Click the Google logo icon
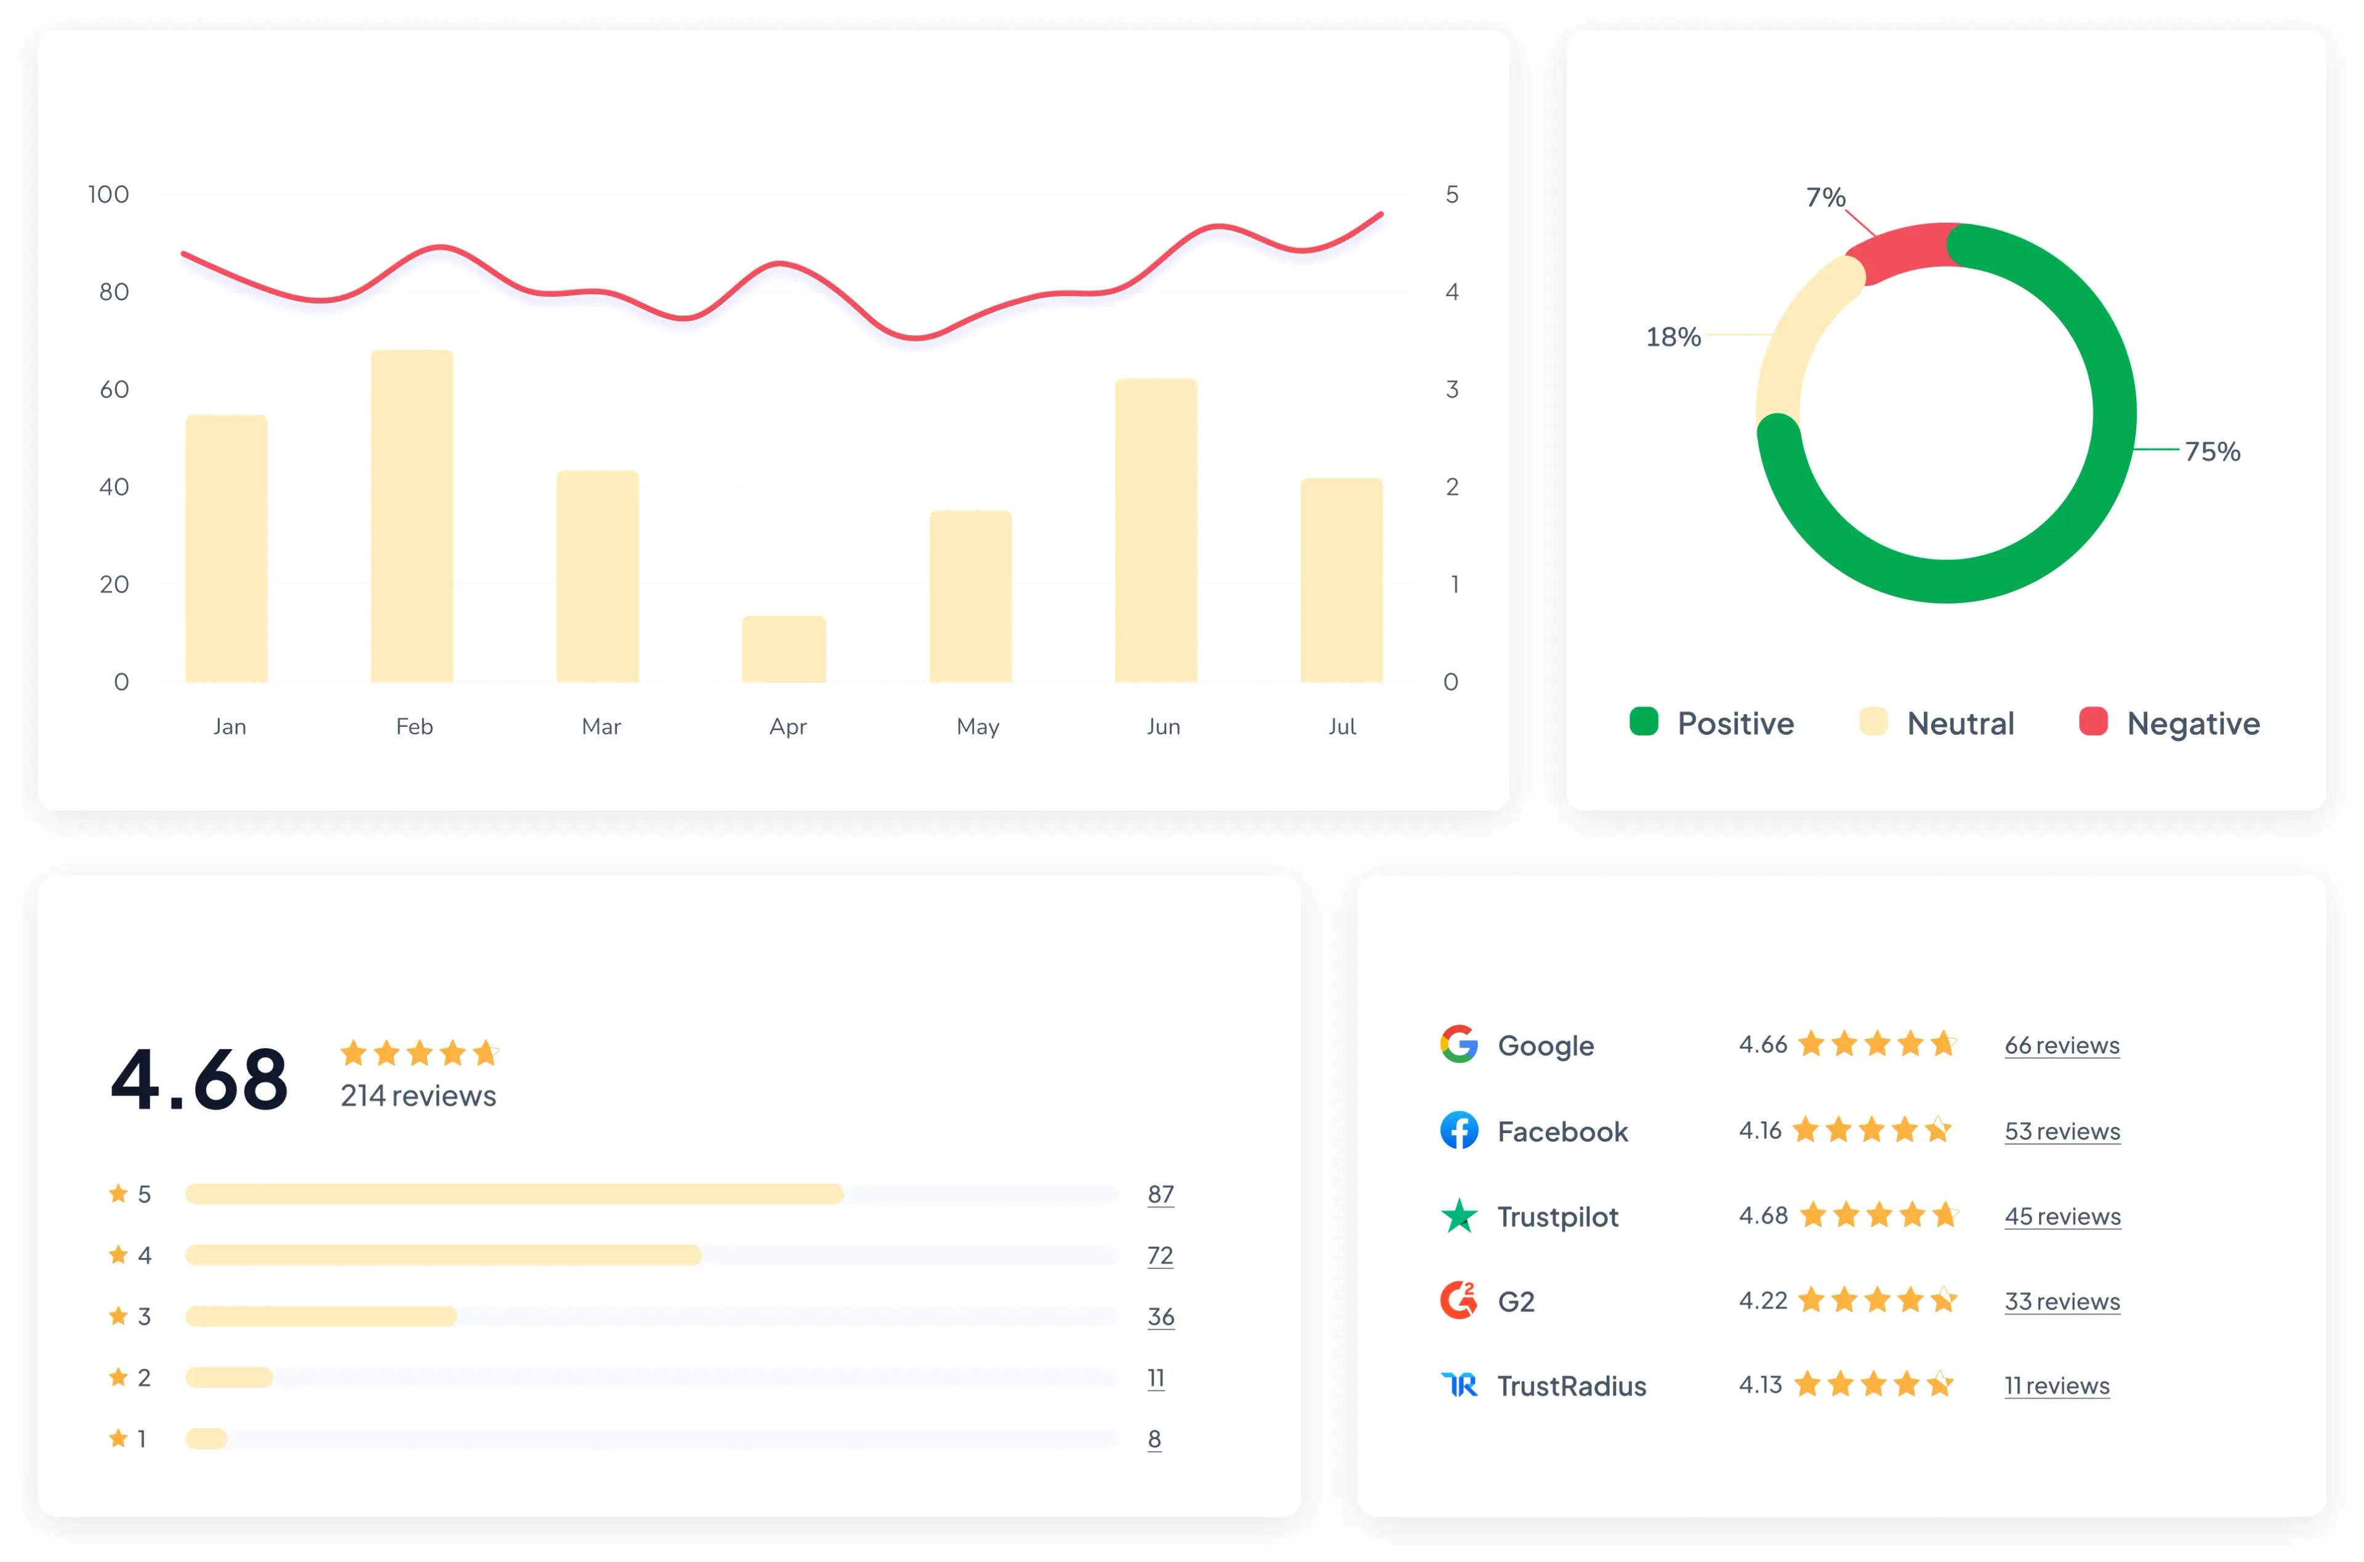2364x1562 pixels. [x=1458, y=1044]
